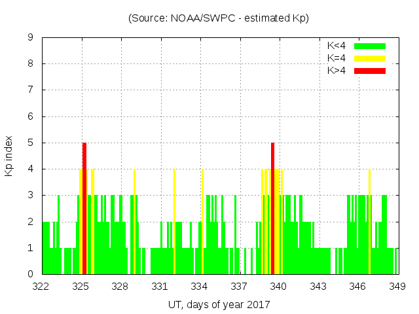Click the green K<4 legend swatch
The image size is (419, 314).
[x=369, y=46]
